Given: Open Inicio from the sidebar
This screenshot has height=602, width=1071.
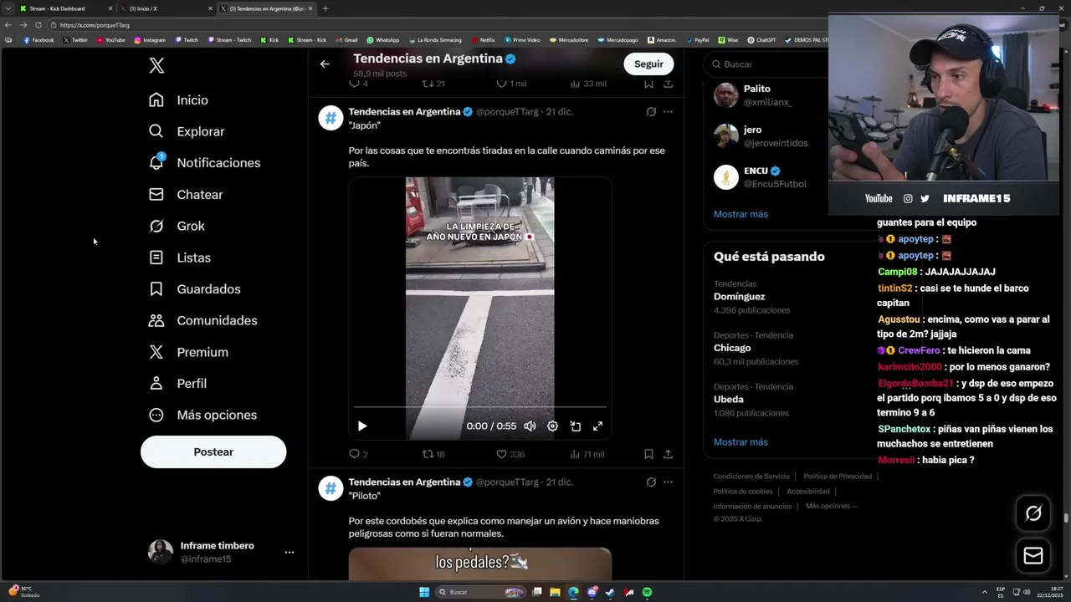Looking at the screenshot, I should coord(178,99).
